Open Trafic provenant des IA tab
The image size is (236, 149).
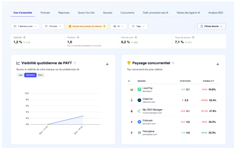155,13
